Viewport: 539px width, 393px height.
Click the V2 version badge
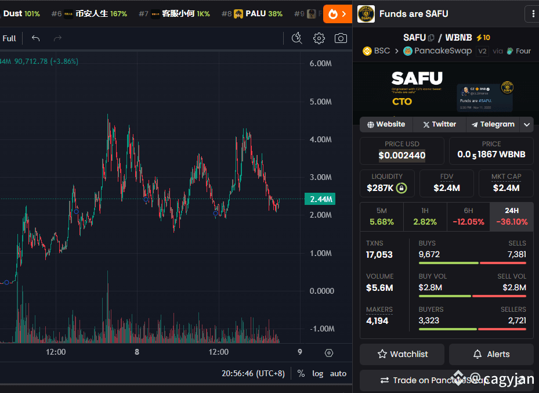click(482, 51)
